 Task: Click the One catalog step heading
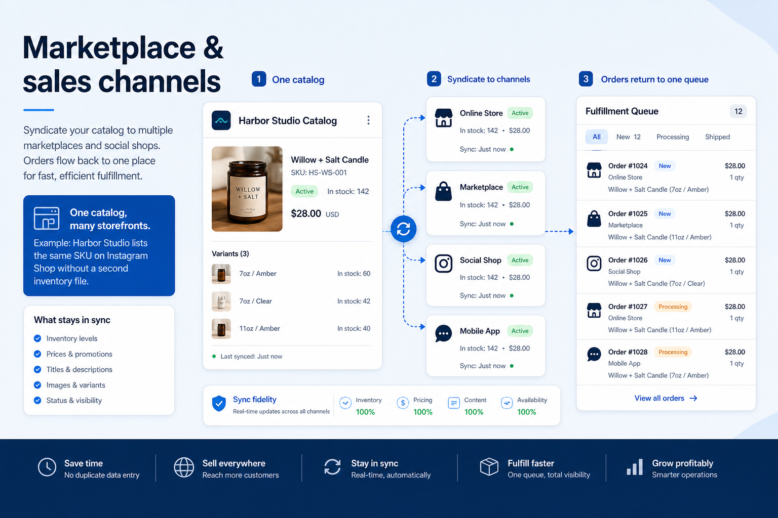298,79
